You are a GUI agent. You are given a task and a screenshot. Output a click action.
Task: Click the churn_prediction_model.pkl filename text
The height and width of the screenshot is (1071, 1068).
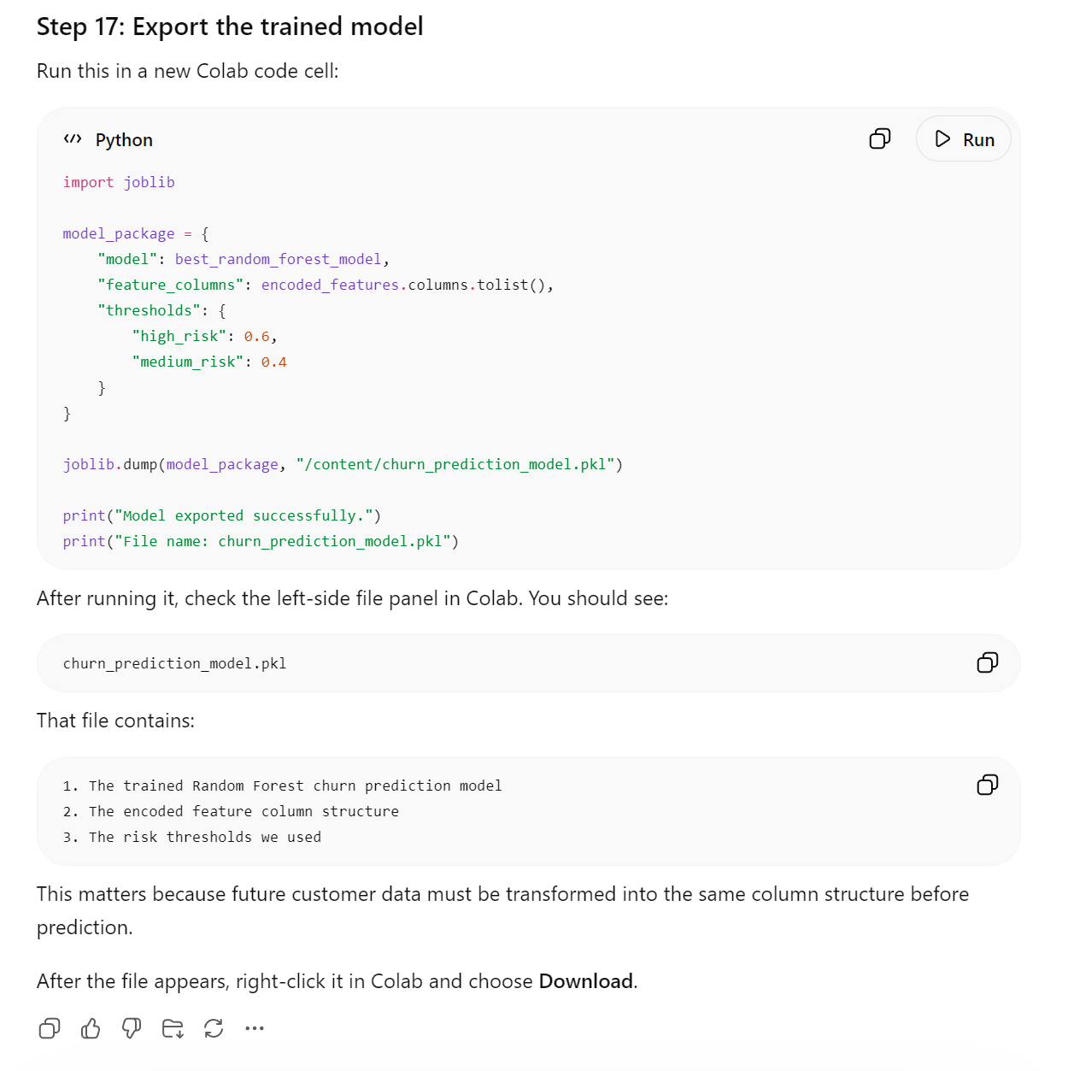174,663
